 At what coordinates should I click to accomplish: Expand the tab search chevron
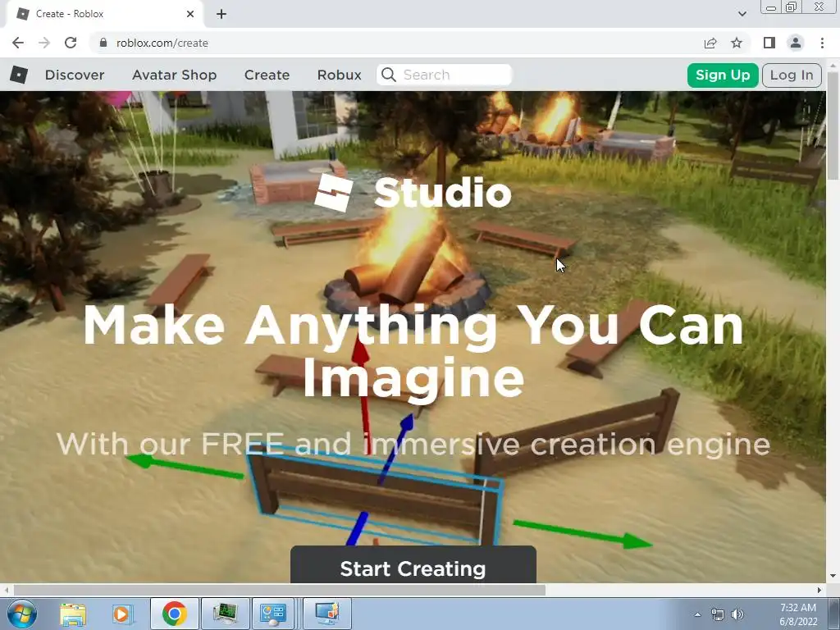pos(742,14)
